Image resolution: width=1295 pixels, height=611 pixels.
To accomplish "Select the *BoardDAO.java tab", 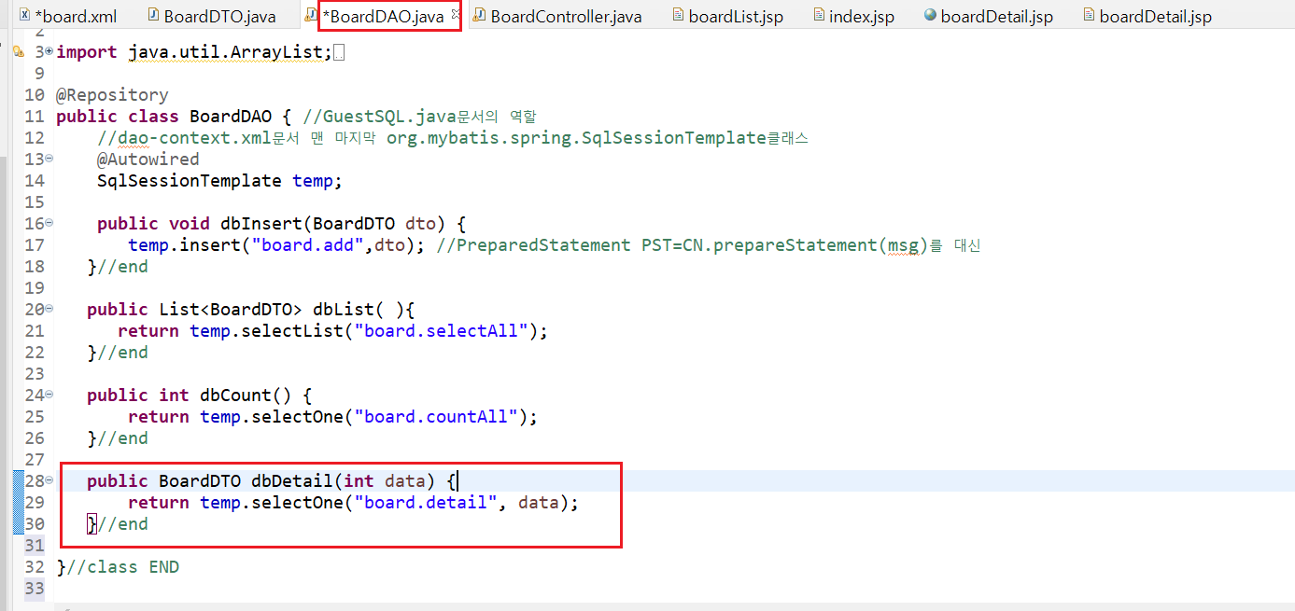I will (x=382, y=17).
